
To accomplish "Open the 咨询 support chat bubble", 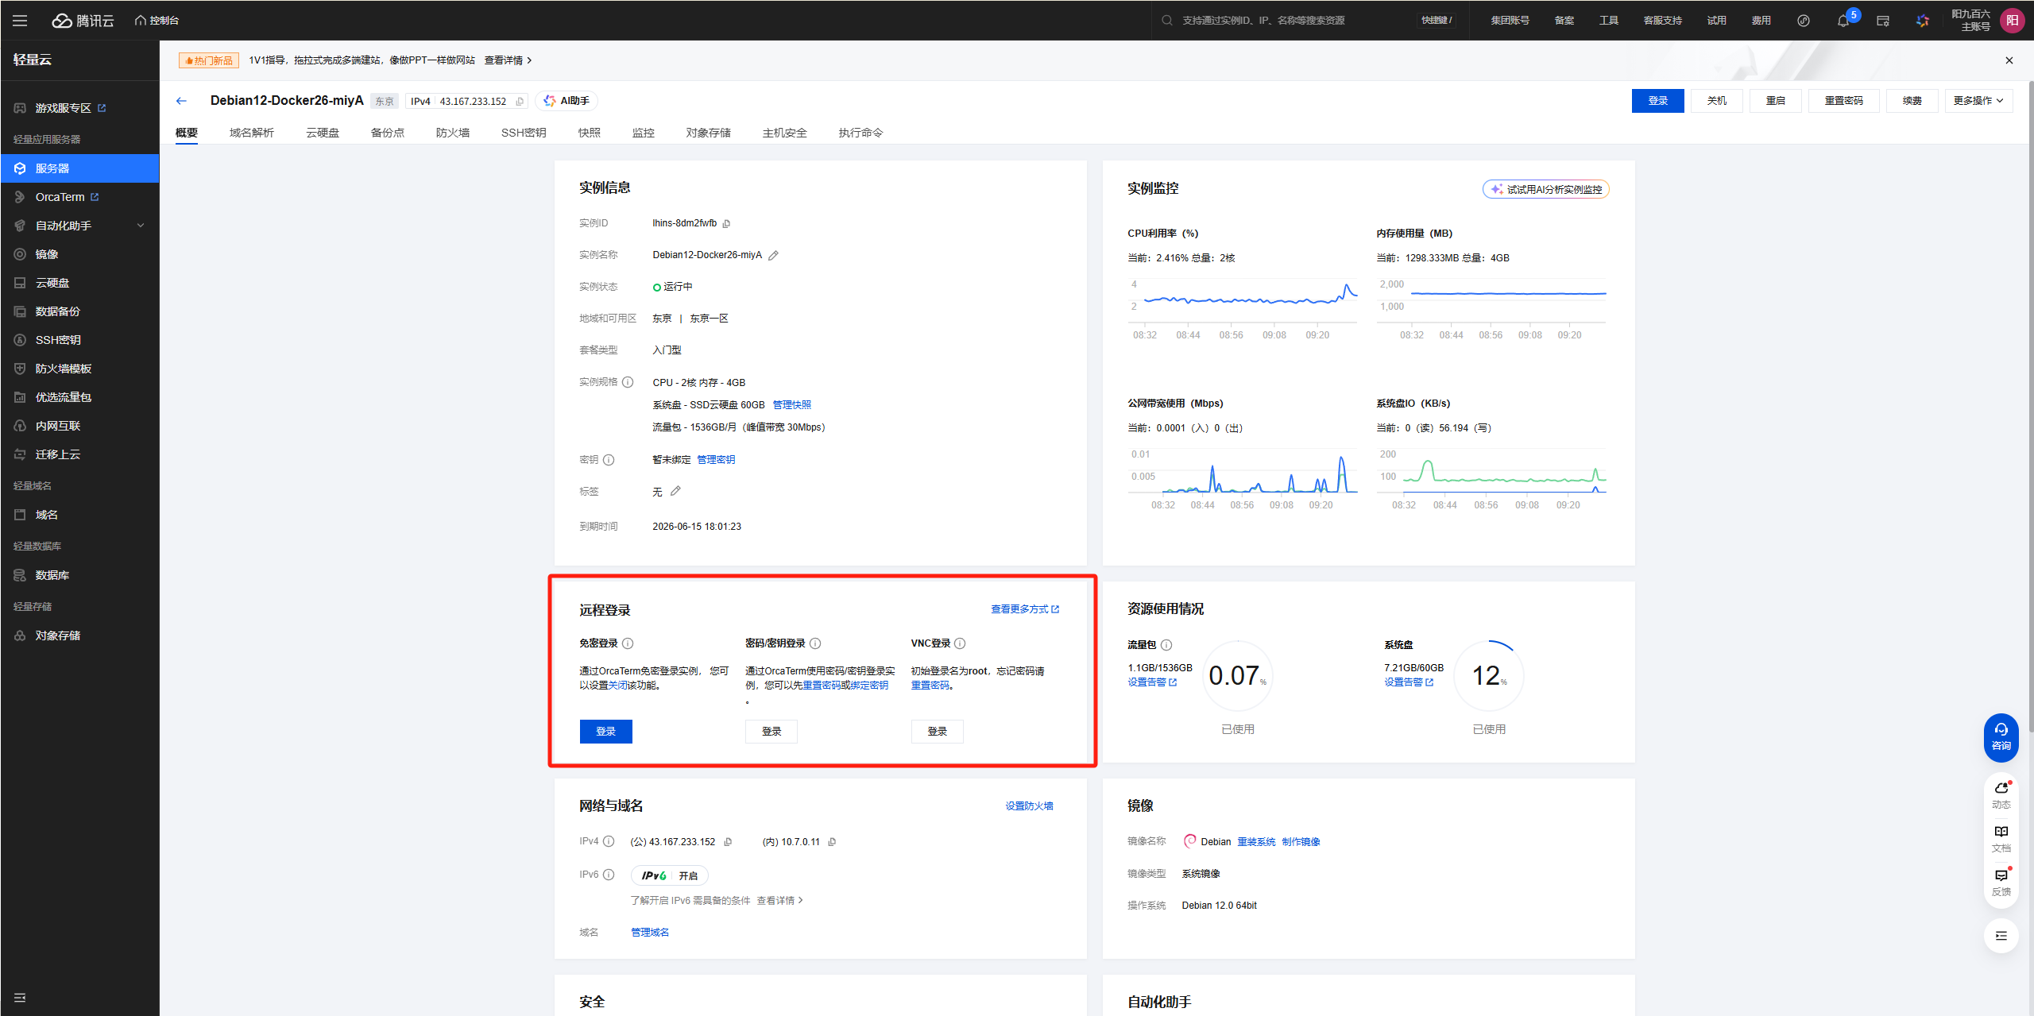I will click(2001, 736).
